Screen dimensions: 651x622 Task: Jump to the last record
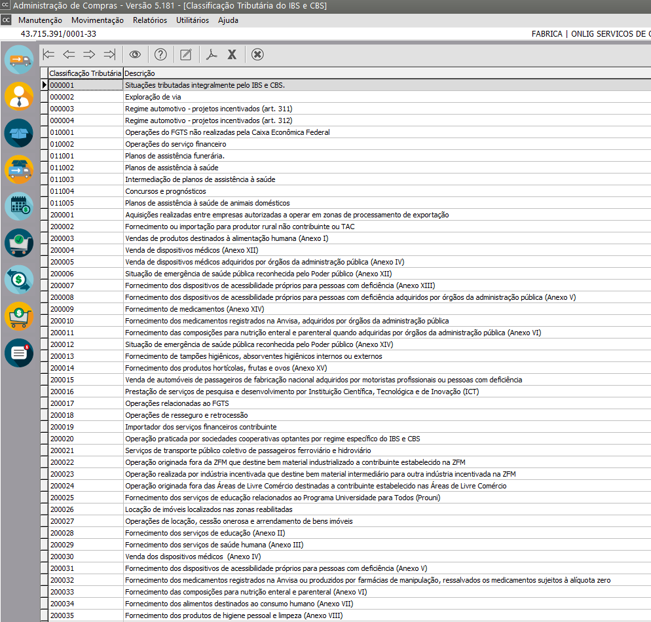click(x=110, y=54)
